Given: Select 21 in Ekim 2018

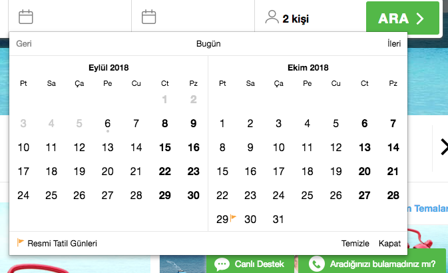Looking at the screenshot, I should (393, 172).
